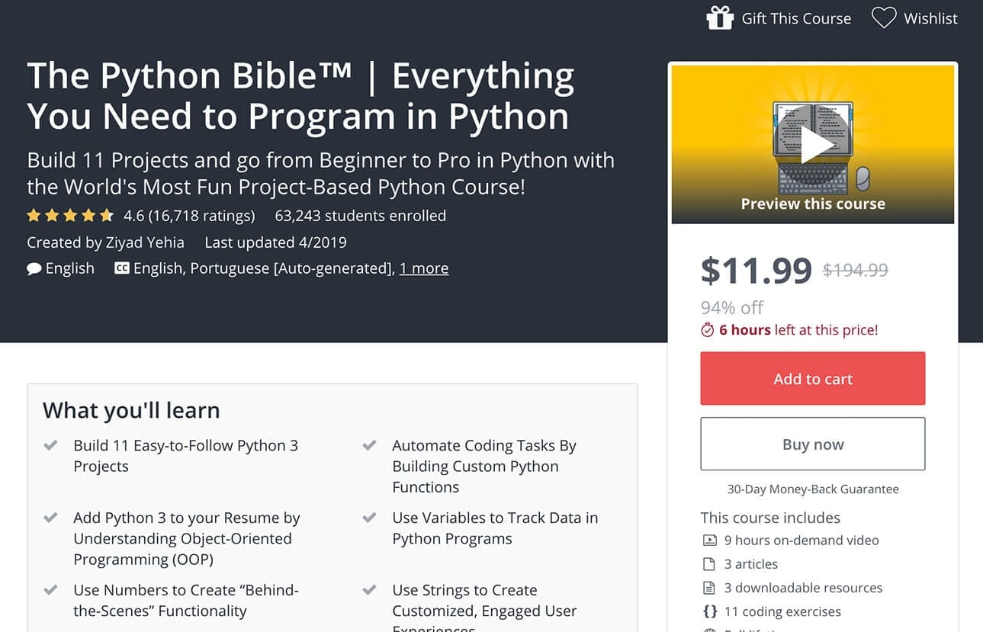Click the on-demand video icon
The height and width of the screenshot is (632, 983).
tap(710, 540)
